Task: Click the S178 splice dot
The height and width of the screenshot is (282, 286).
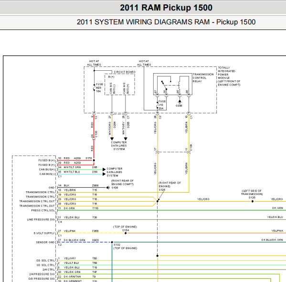Action: coord(94,161)
